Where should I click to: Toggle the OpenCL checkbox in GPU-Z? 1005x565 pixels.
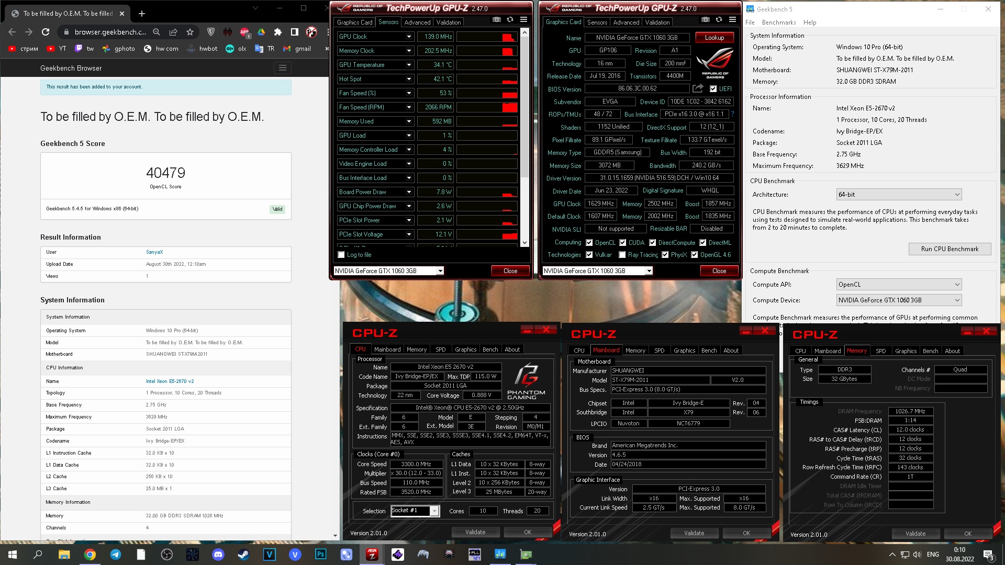pyautogui.click(x=589, y=243)
